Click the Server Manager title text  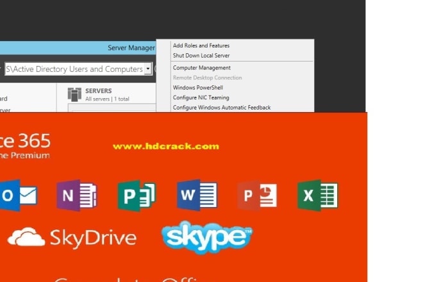131,48
